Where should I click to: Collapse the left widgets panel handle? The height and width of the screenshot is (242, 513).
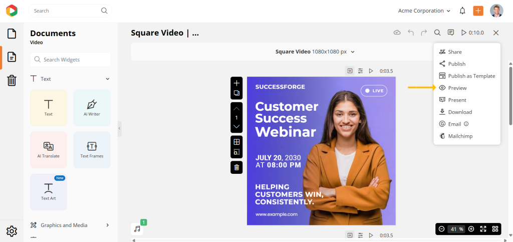[x=119, y=129]
